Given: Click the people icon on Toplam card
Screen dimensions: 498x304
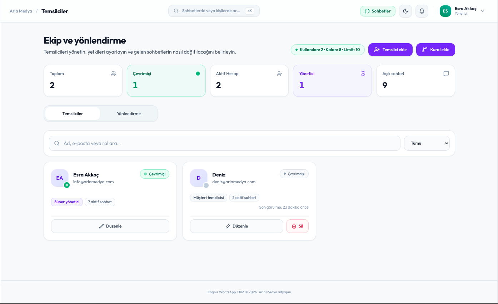Looking at the screenshot, I should click(114, 74).
